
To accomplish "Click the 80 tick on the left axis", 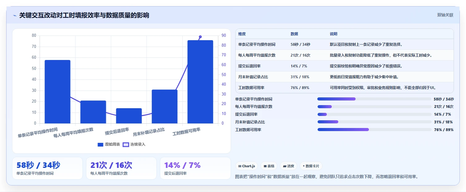I will [34, 36].
